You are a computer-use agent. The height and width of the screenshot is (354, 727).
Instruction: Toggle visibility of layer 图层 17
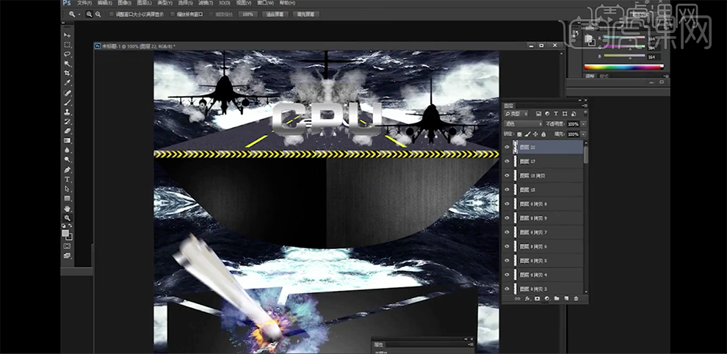pos(507,162)
